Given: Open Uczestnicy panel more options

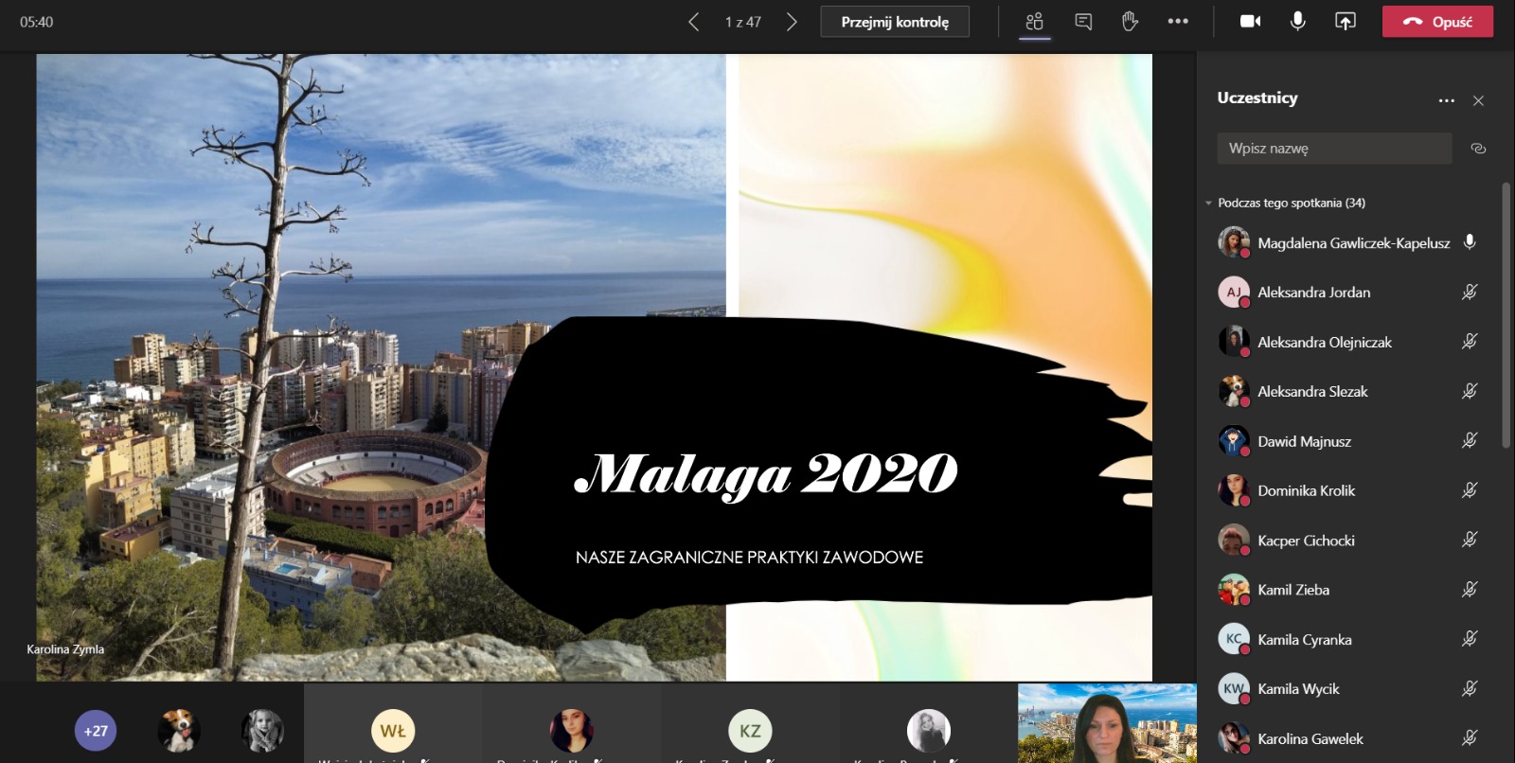Looking at the screenshot, I should point(1446,100).
